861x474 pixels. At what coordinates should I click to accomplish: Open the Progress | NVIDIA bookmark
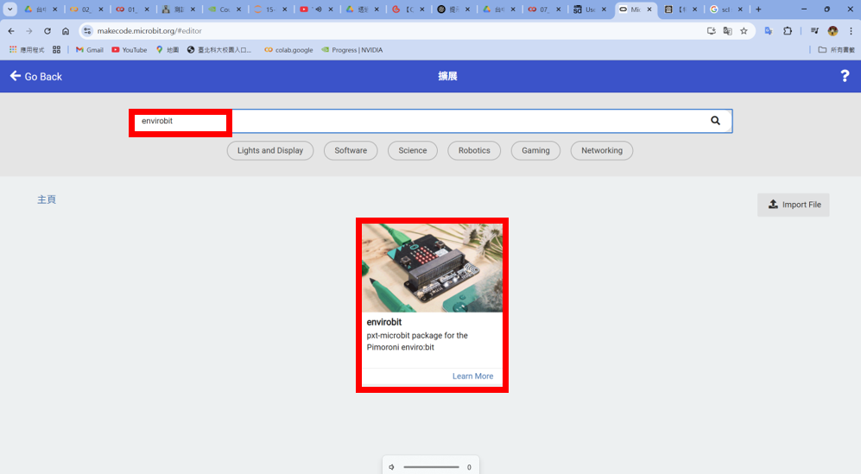click(x=352, y=50)
